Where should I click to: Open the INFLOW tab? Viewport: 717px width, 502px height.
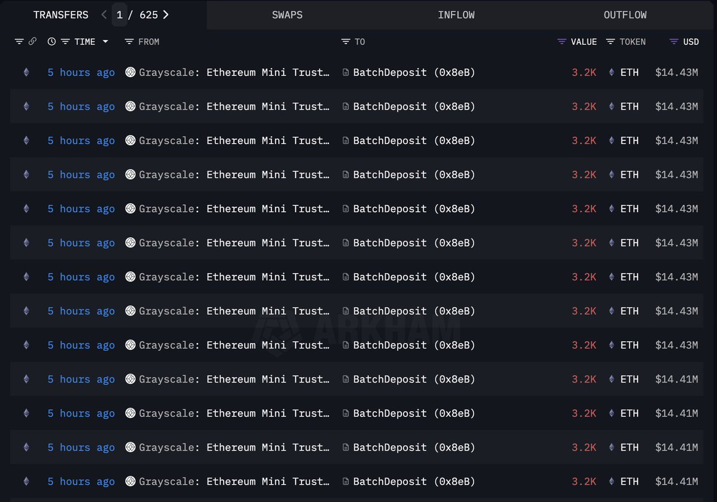click(x=456, y=14)
